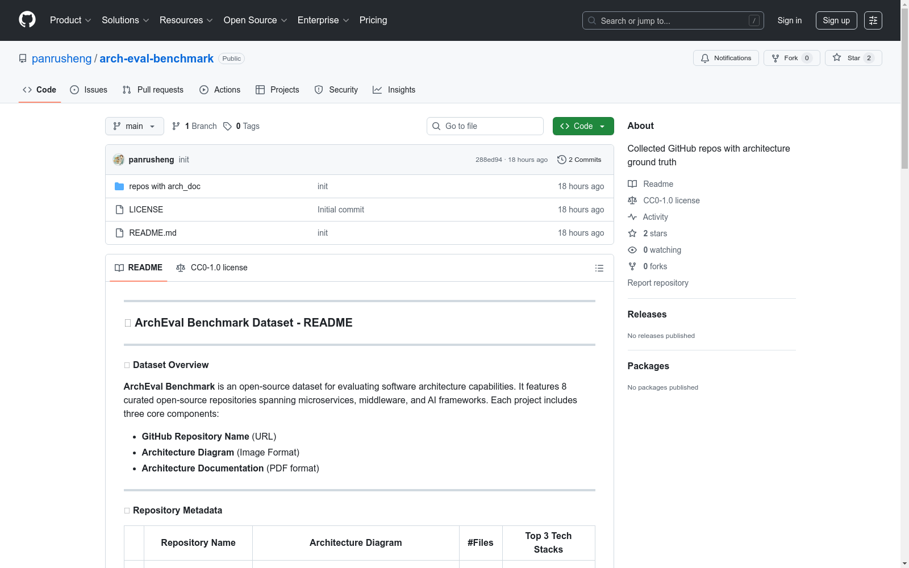Click the Search or jump to field
The width and height of the screenshot is (909, 568).
[x=673, y=20]
